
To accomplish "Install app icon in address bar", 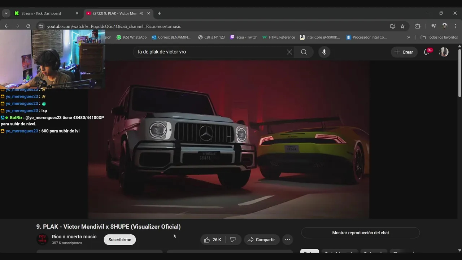I will [x=393, y=26].
